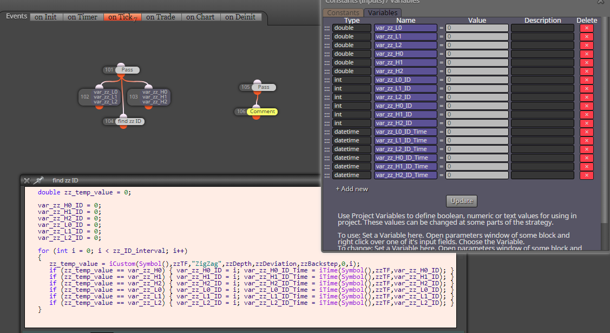
Task: Pin the find zz ID code window
Action: click(38, 180)
